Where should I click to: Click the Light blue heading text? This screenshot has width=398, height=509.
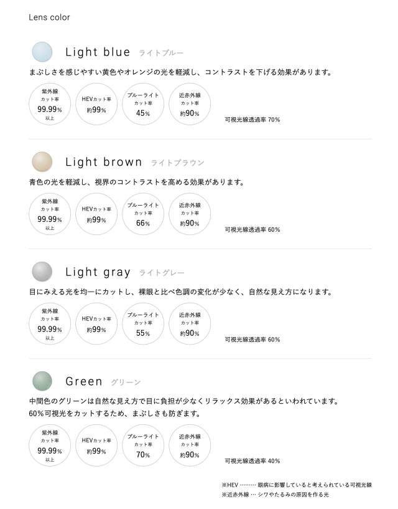pos(98,52)
